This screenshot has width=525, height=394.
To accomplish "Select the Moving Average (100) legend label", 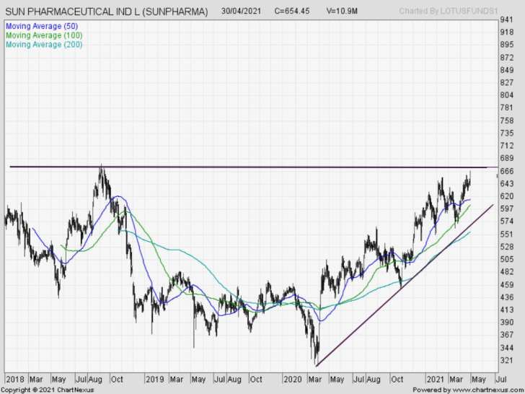I will point(44,35).
